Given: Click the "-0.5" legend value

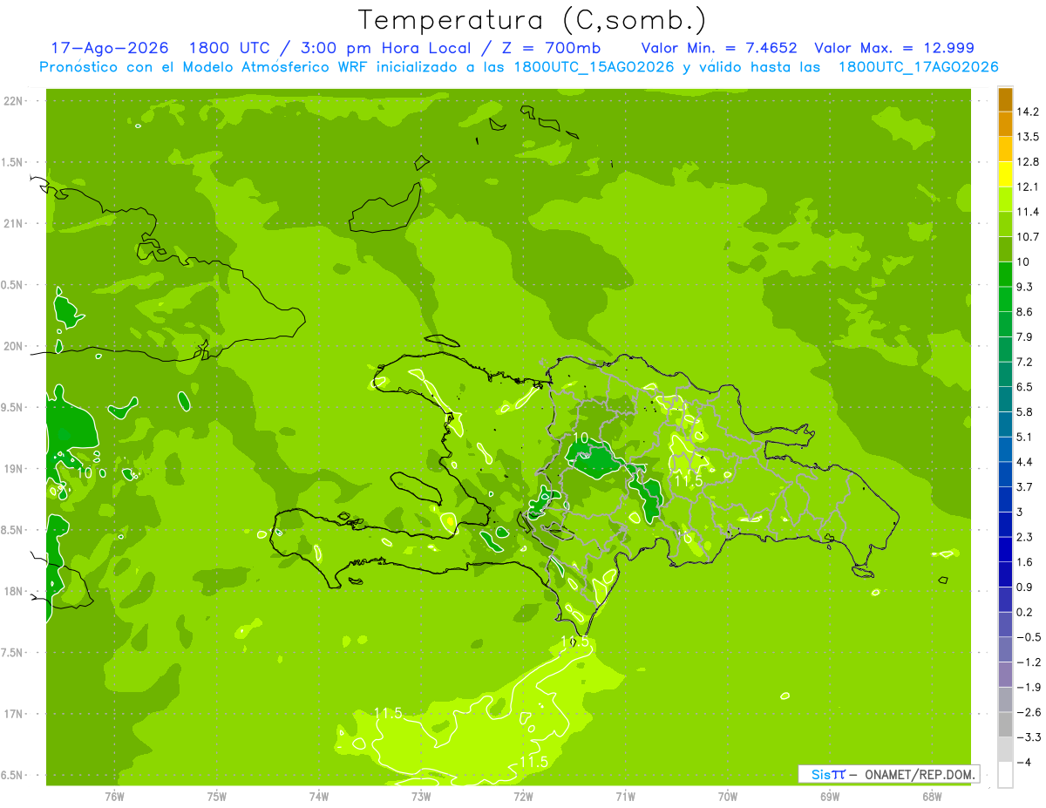Looking at the screenshot, I should tap(1029, 637).
